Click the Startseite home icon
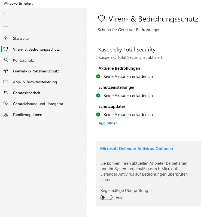The width and height of the screenshot is (219, 217). tap(6, 38)
